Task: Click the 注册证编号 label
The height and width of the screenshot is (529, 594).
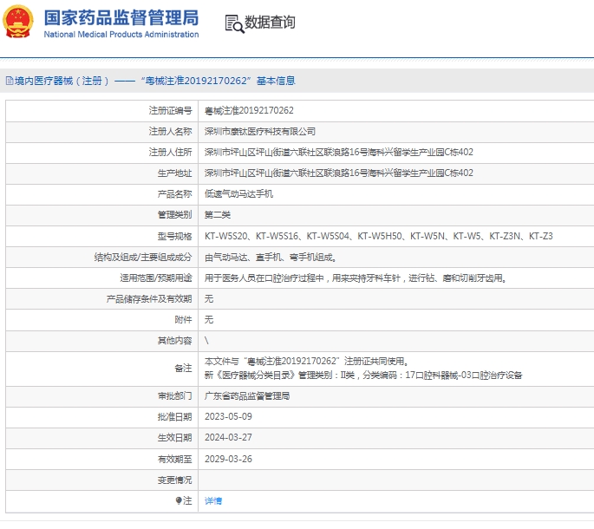Action: point(171,110)
